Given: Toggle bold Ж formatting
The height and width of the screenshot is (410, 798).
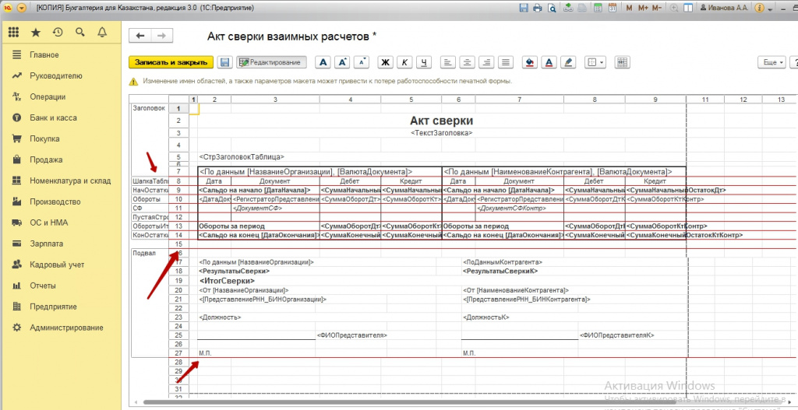Looking at the screenshot, I should (385, 62).
